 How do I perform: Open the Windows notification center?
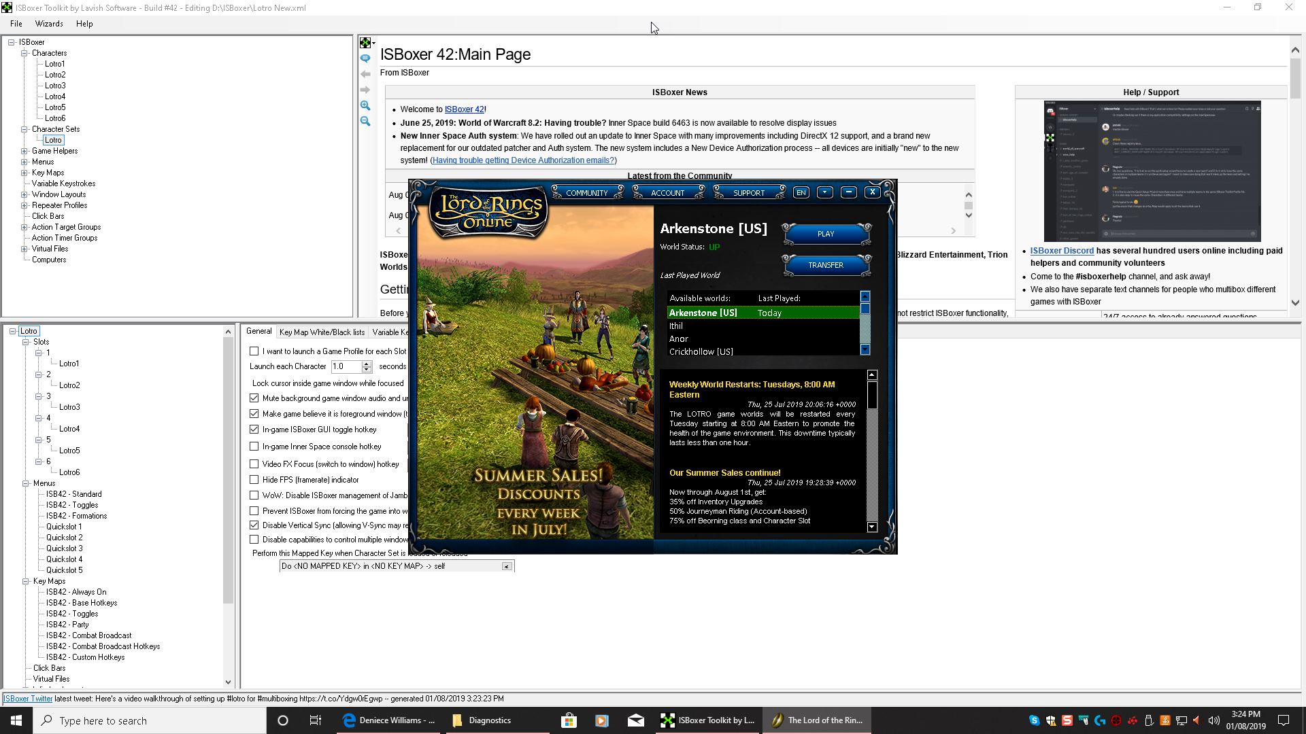coord(1284,720)
